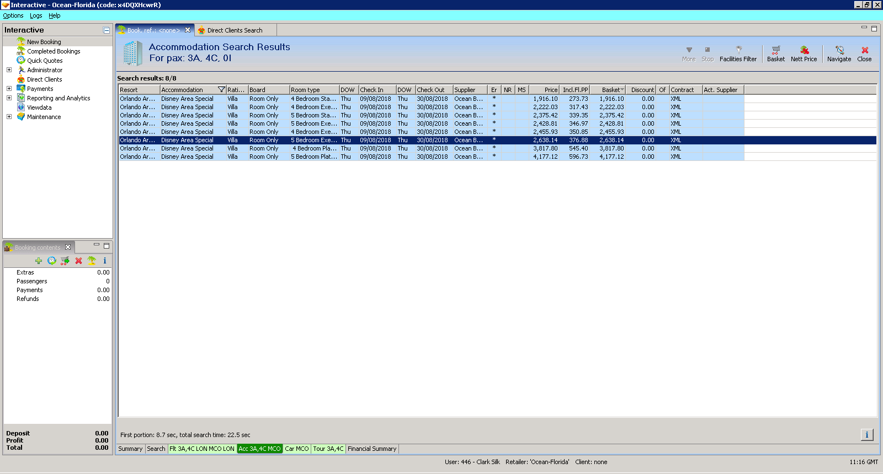Image resolution: width=883 pixels, height=474 pixels.
Task: Open the Tour 3A,4C tab
Action: pos(328,449)
